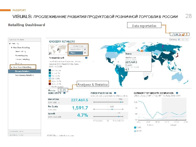
Task: Select Non Grocery Retailers in the tree
Action: (24, 75)
